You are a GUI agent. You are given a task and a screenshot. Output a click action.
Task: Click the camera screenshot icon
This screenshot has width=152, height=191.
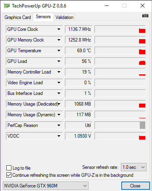pos(145,16)
